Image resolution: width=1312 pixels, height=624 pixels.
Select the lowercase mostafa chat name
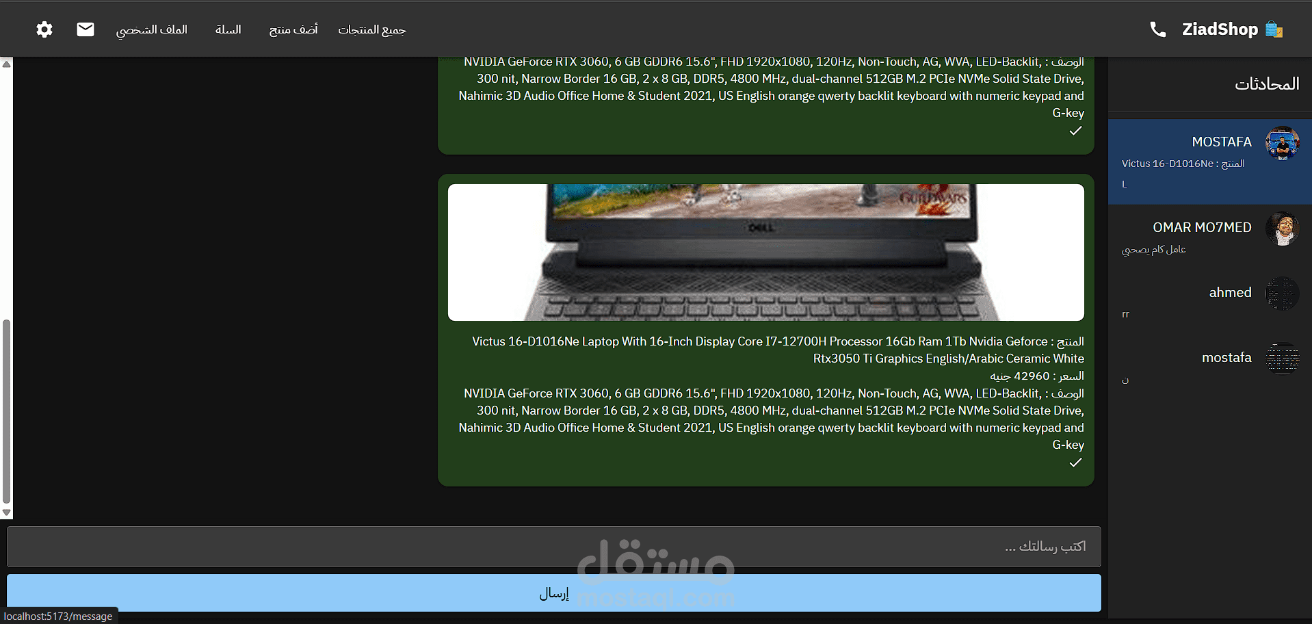tap(1226, 358)
